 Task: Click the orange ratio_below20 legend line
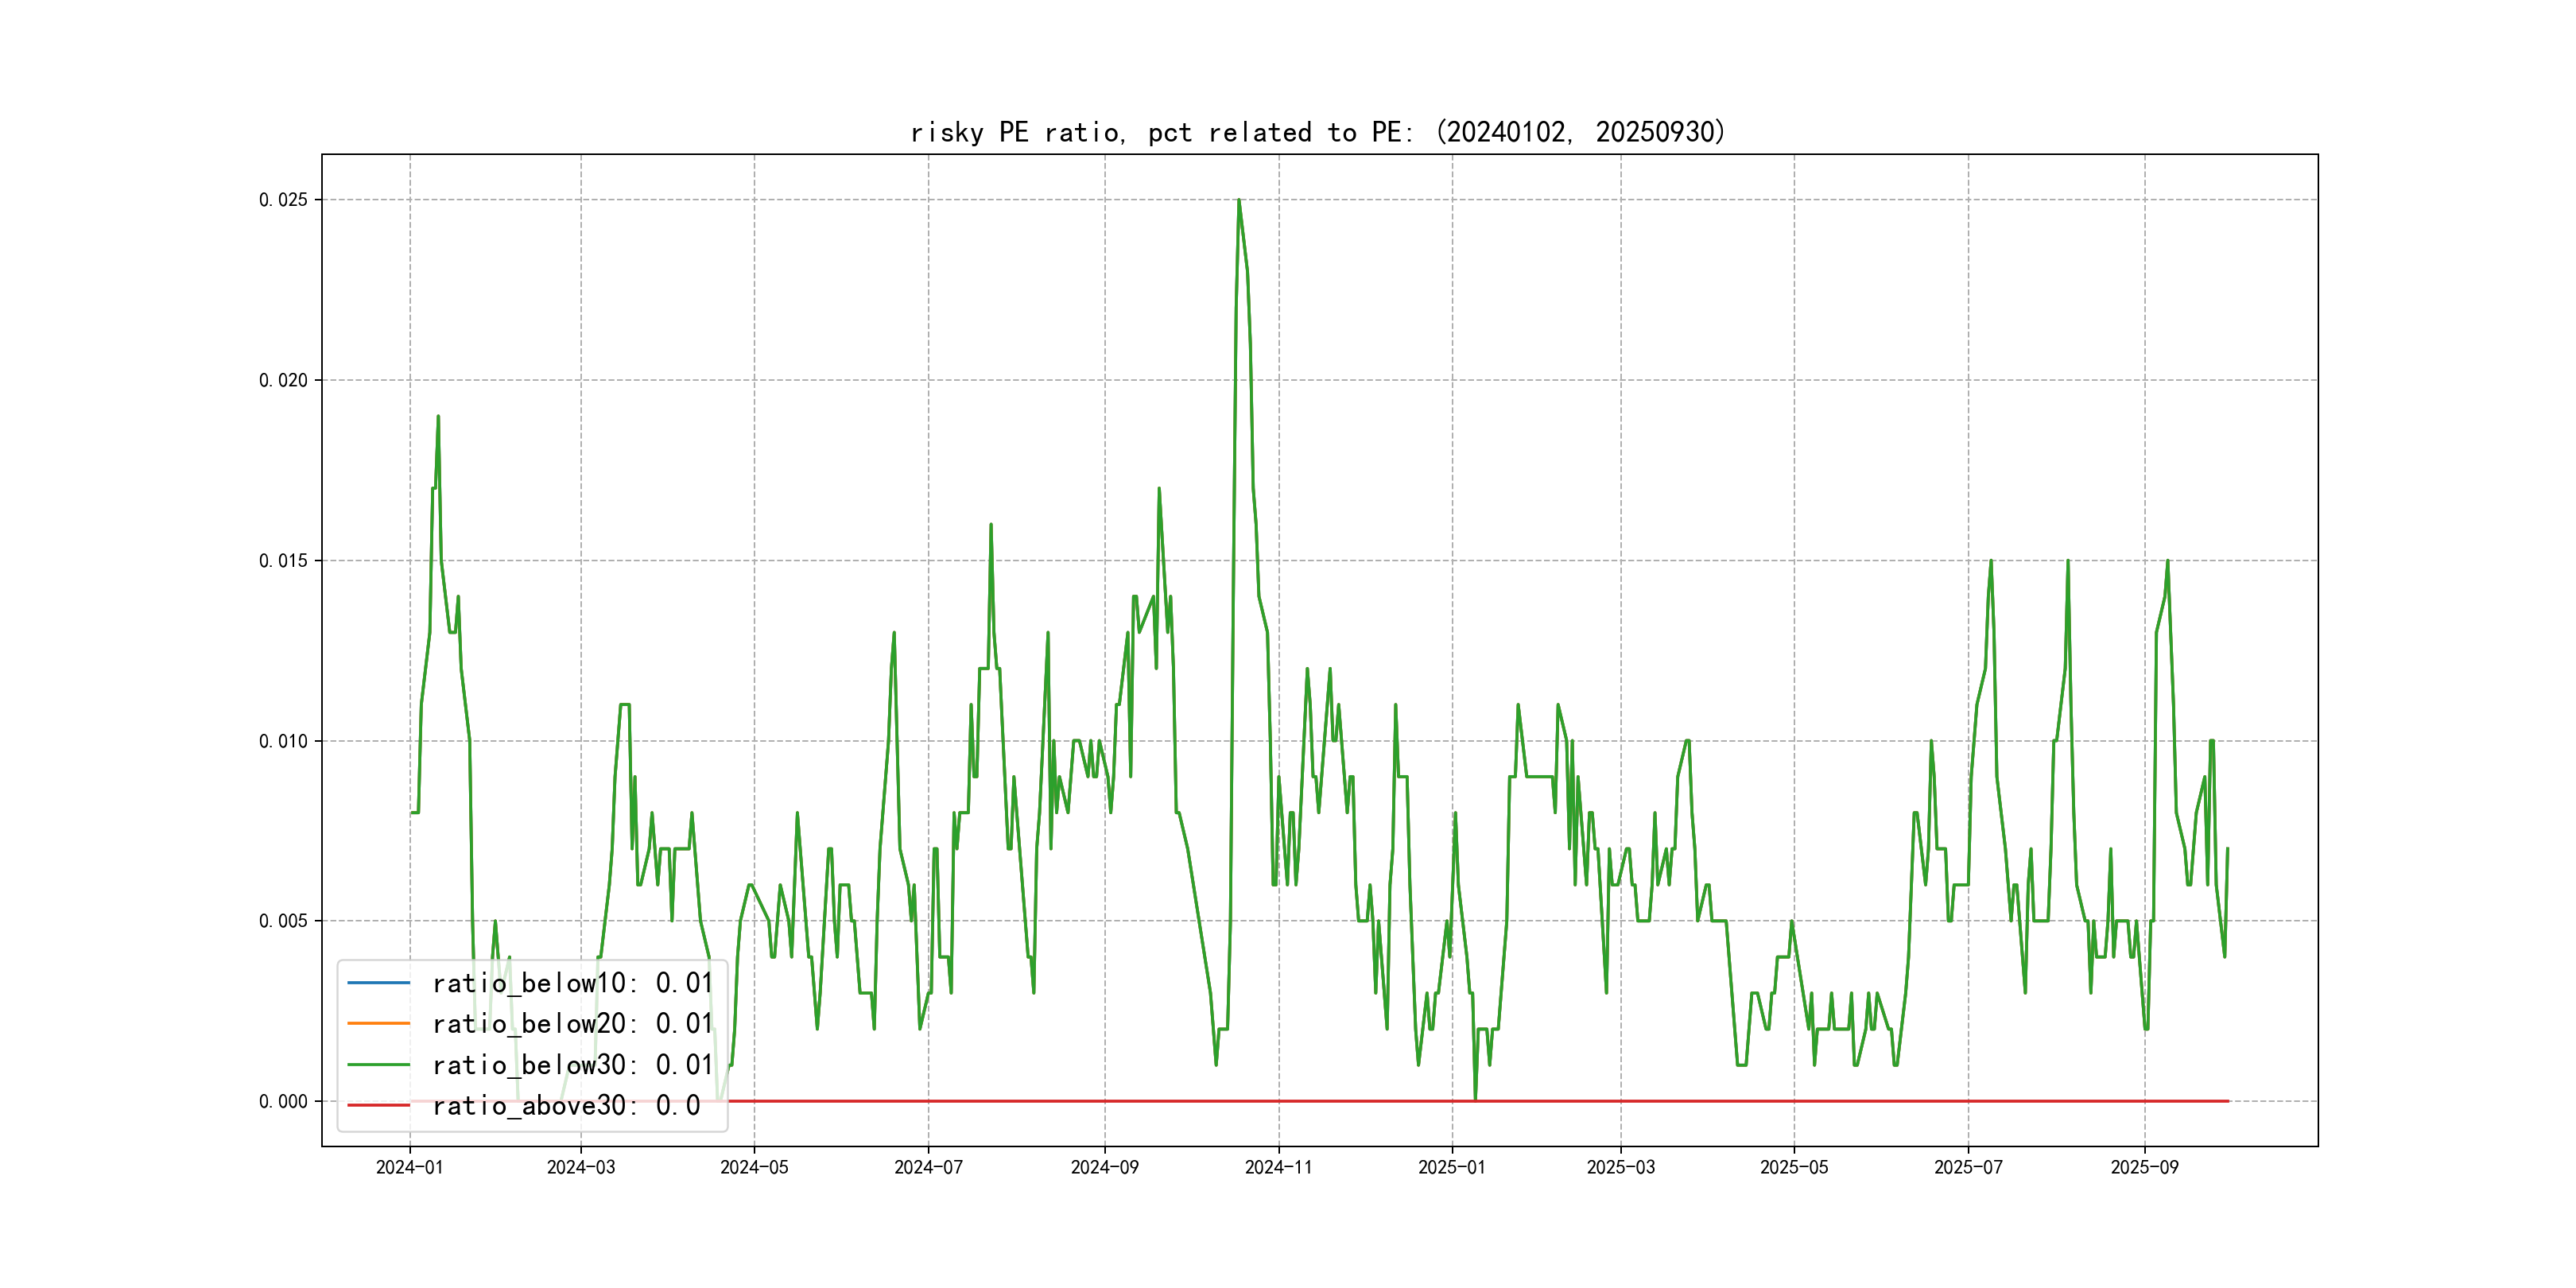pos(378,1024)
